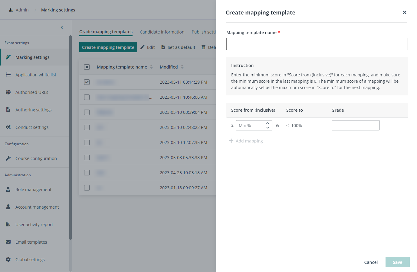Viewport: 417px width, 272px height.
Task: Check the row modified 2023-05-11 10:46:06 AM
Action: tap(87, 97)
